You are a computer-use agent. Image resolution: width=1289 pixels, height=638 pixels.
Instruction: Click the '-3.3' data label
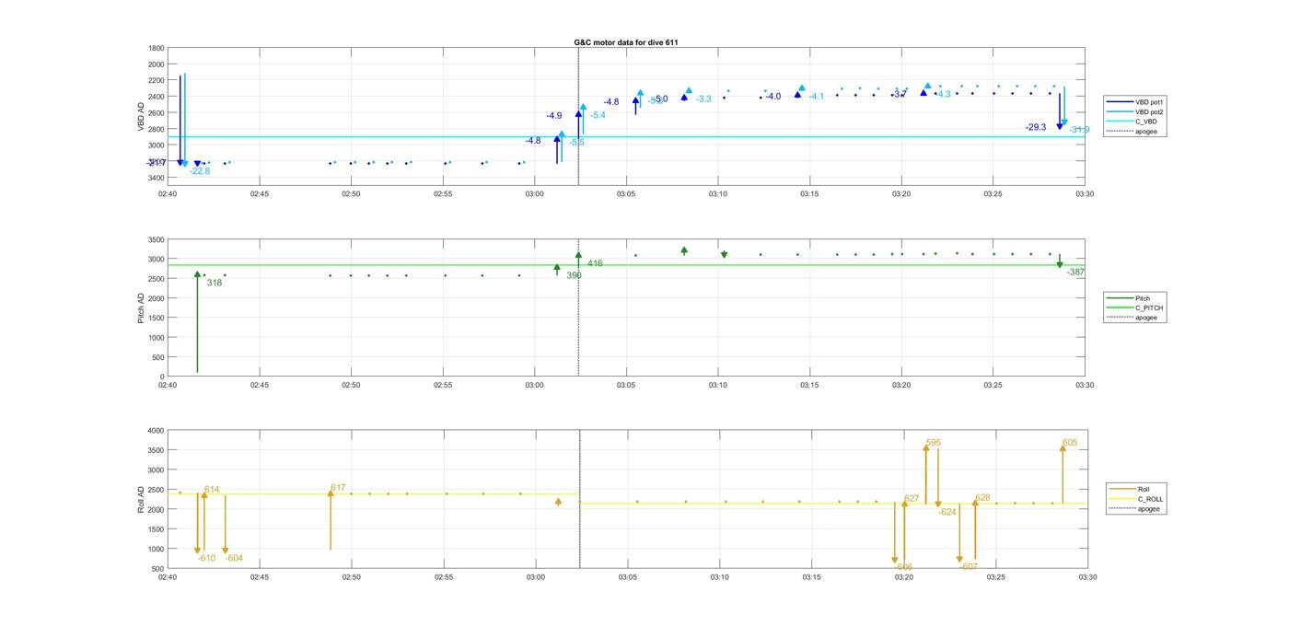tap(703, 99)
